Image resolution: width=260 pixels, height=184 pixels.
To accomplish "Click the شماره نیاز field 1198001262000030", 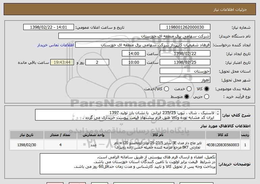I will [185, 27].
